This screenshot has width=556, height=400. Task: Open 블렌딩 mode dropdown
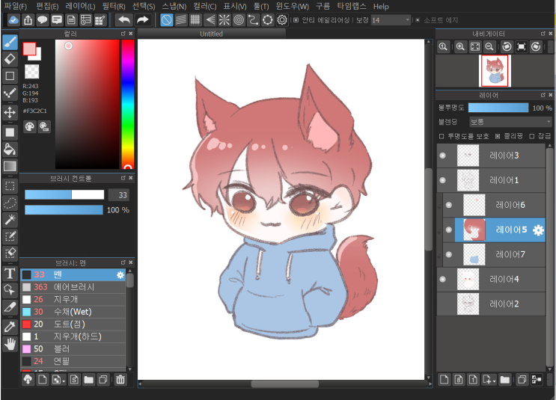510,122
